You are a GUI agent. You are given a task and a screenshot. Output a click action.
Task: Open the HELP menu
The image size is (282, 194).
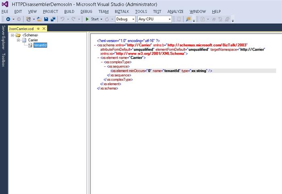pos(216,12)
